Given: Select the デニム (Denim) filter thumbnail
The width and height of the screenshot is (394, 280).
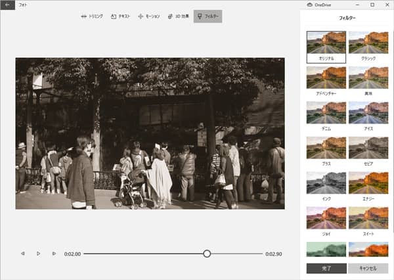Looking at the screenshot, I should 326,112.
